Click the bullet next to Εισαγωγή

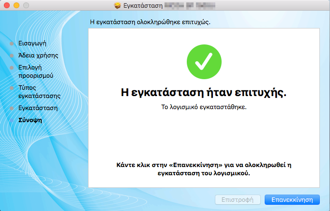pos(12,43)
